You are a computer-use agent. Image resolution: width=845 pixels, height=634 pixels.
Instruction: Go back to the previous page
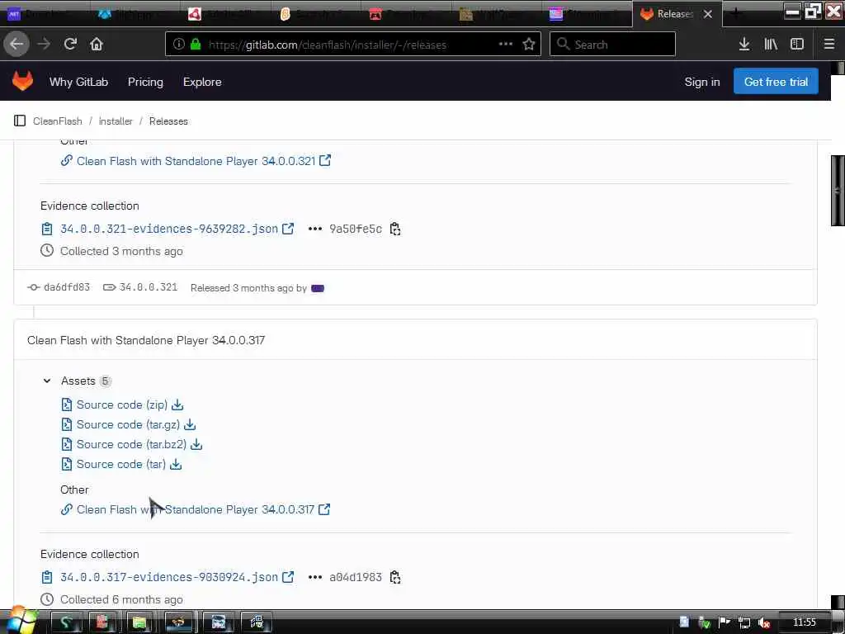[17, 45]
